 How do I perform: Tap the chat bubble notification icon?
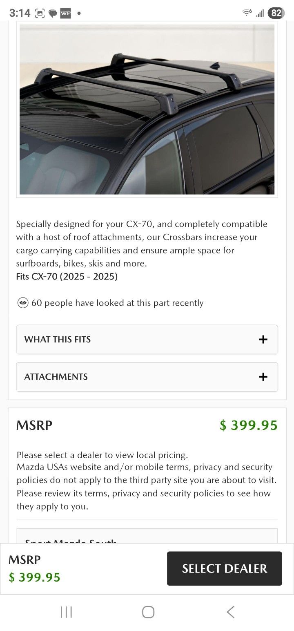point(53,13)
